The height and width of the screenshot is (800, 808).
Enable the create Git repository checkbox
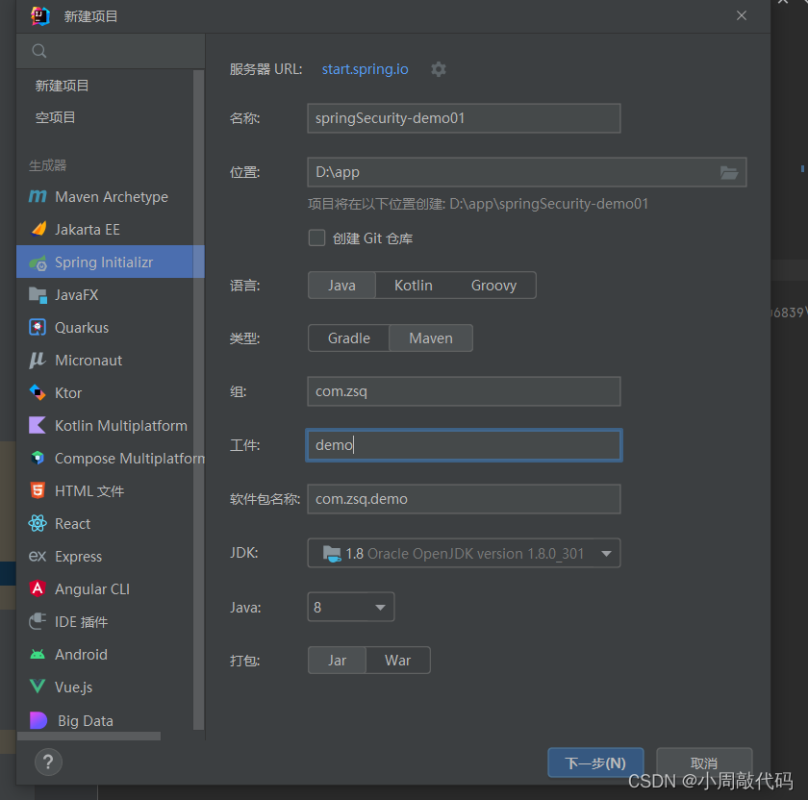(x=316, y=238)
